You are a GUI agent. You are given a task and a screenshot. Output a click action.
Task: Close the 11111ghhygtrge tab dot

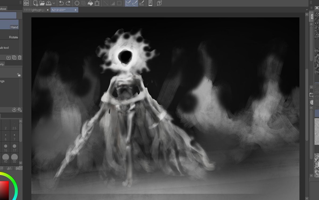(48, 10)
